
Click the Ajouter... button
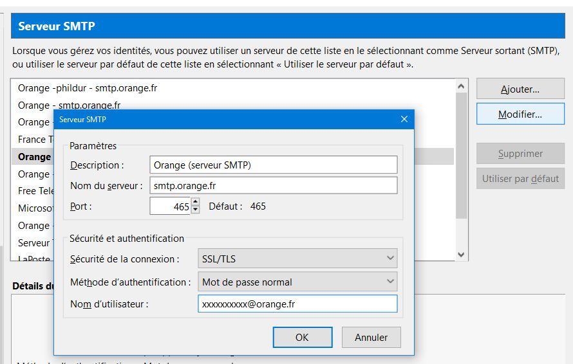tap(520, 89)
